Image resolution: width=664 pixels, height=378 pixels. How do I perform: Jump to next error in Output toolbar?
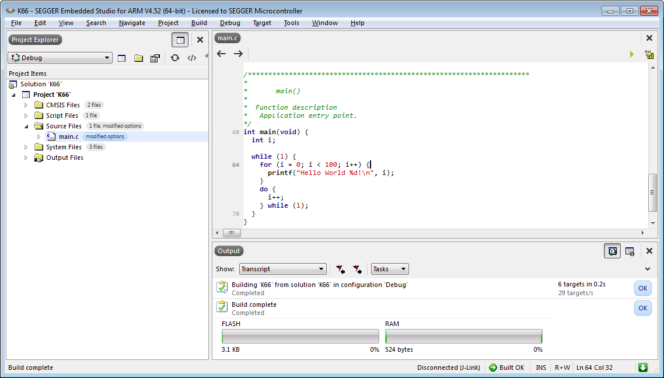coord(357,269)
